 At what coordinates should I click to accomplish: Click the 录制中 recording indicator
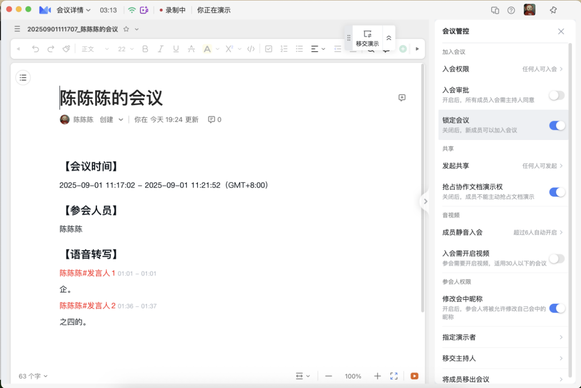coord(172,10)
